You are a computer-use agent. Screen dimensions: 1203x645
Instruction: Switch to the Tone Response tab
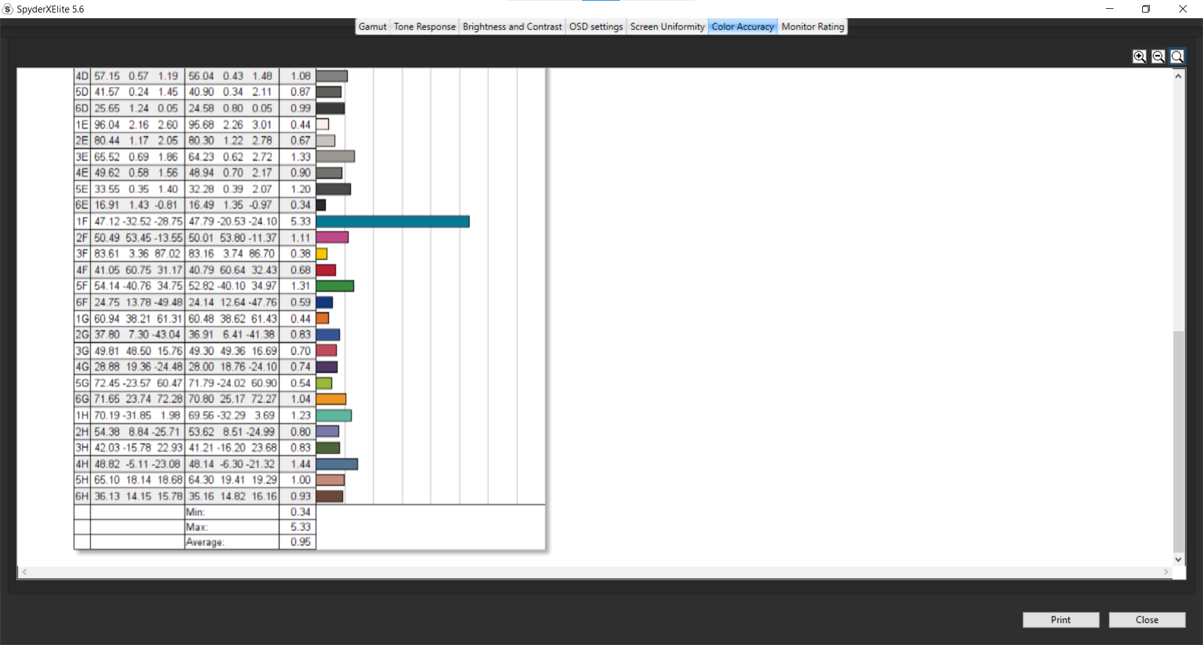pyautogui.click(x=424, y=26)
